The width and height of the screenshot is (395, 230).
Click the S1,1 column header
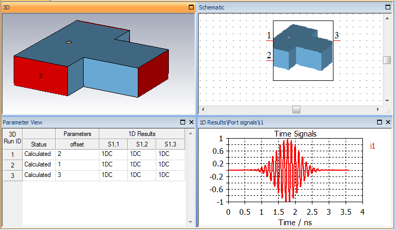(x=114, y=144)
